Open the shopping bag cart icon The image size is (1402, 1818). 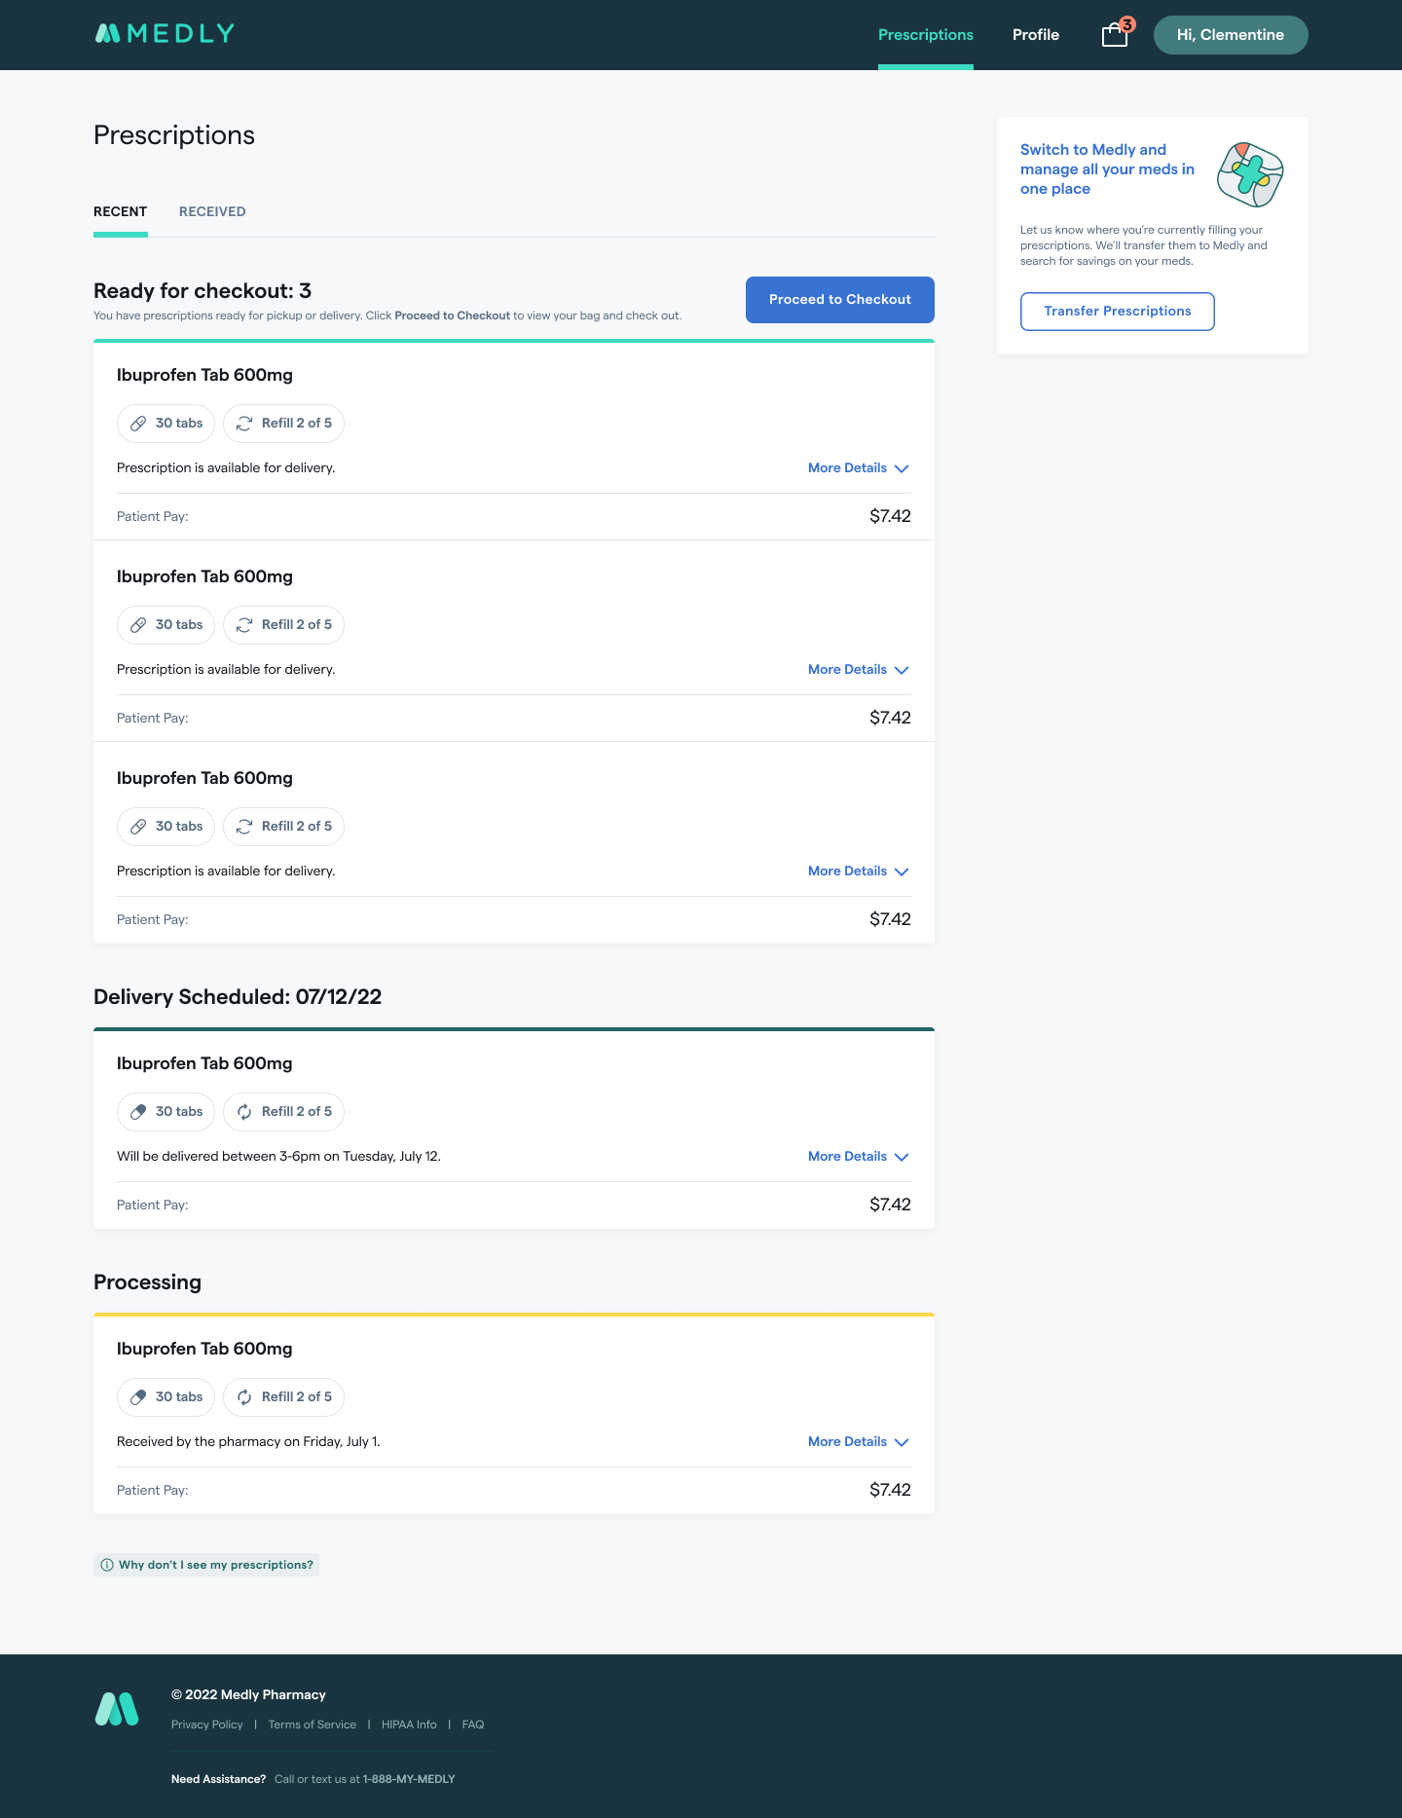click(x=1115, y=35)
